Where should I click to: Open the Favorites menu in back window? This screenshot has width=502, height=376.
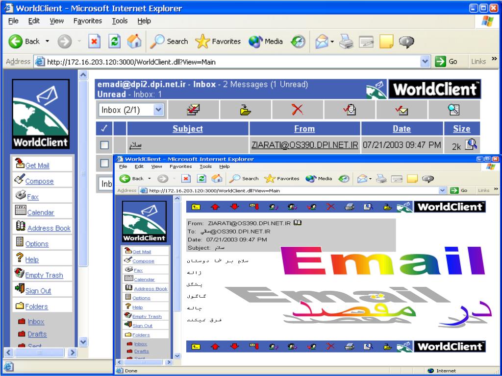(x=87, y=21)
